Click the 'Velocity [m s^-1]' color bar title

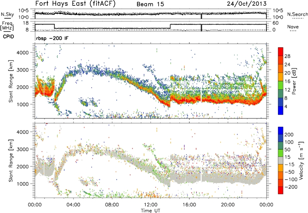(x=301, y=160)
